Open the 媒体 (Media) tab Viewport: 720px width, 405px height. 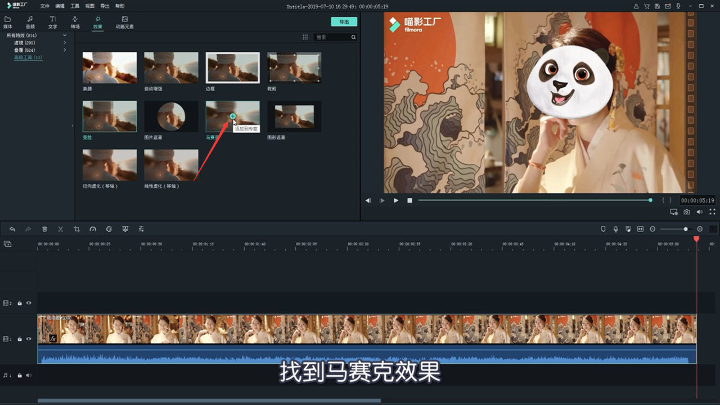tap(7, 22)
